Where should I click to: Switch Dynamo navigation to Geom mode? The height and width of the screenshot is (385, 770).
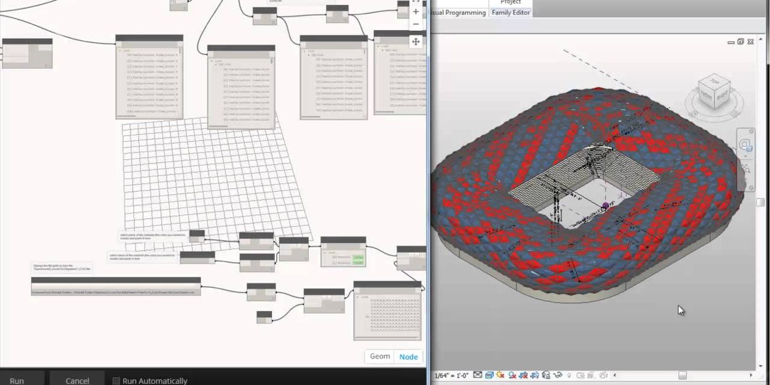click(x=379, y=356)
